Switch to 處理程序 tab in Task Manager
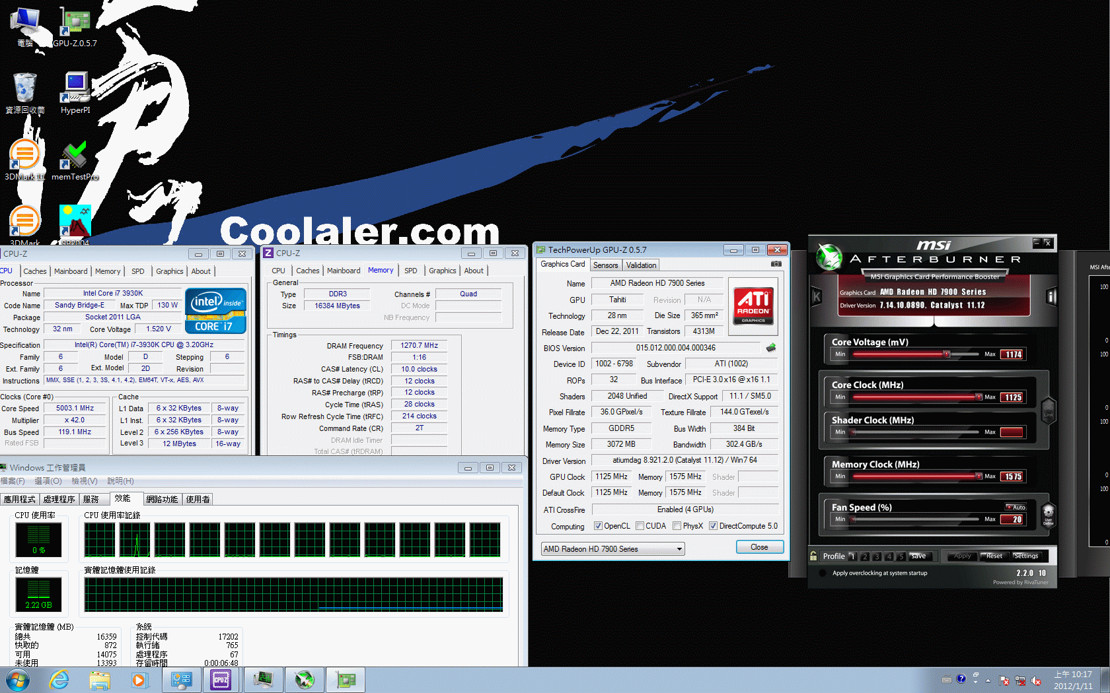 59,500
